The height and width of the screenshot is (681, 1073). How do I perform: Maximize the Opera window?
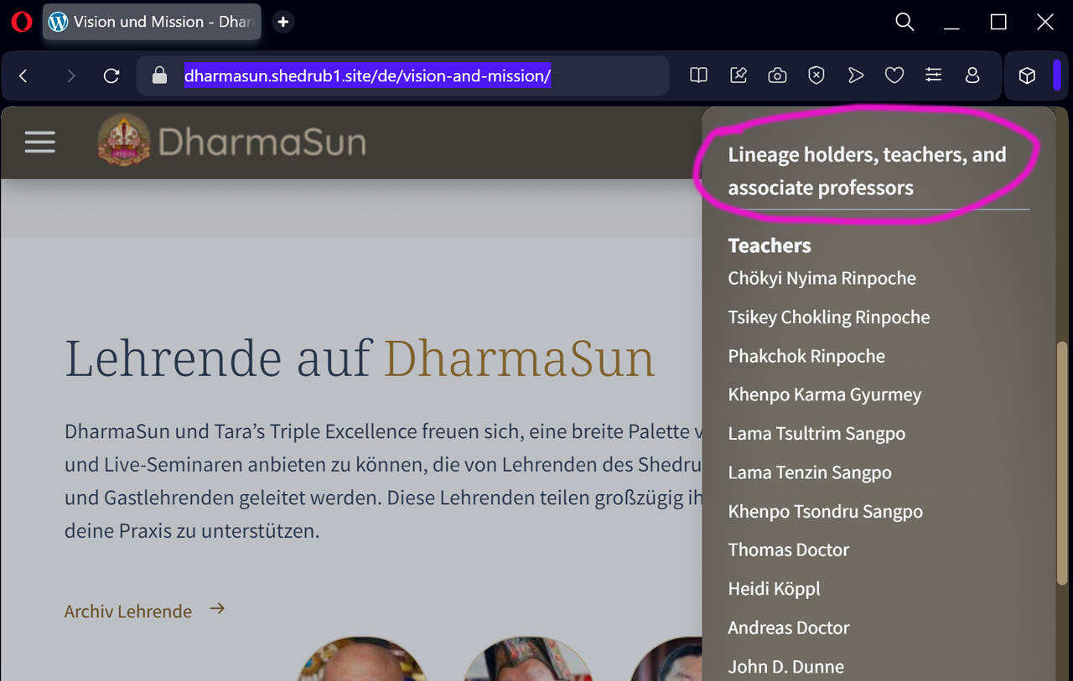pyautogui.click(x=998, y=22)
